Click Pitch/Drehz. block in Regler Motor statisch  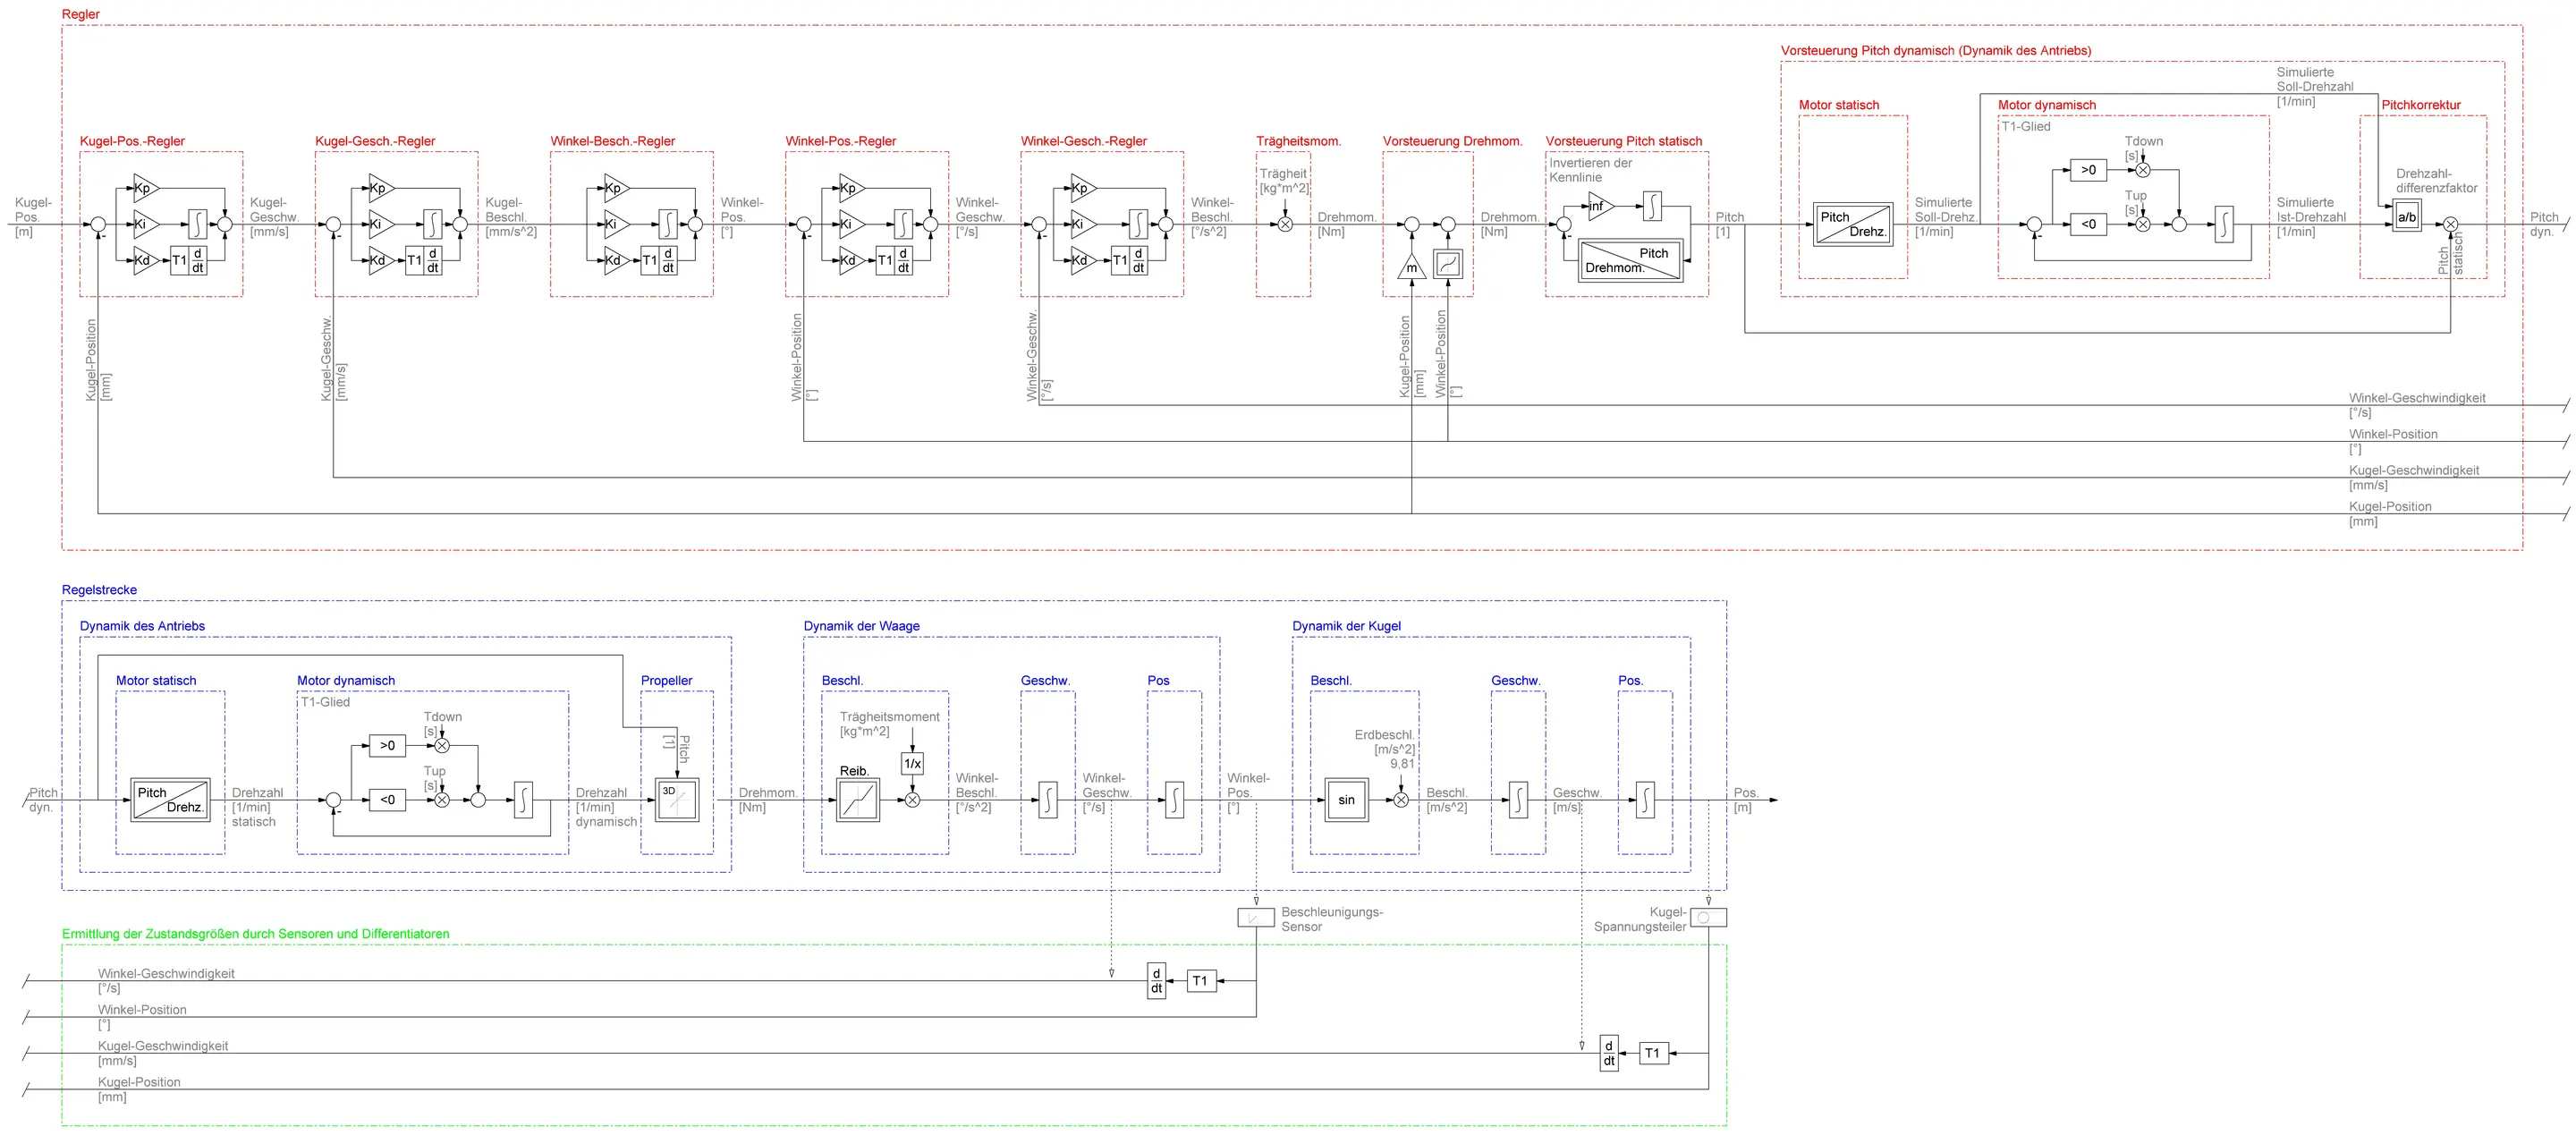pyautogui.click(x=1852, y=224)
